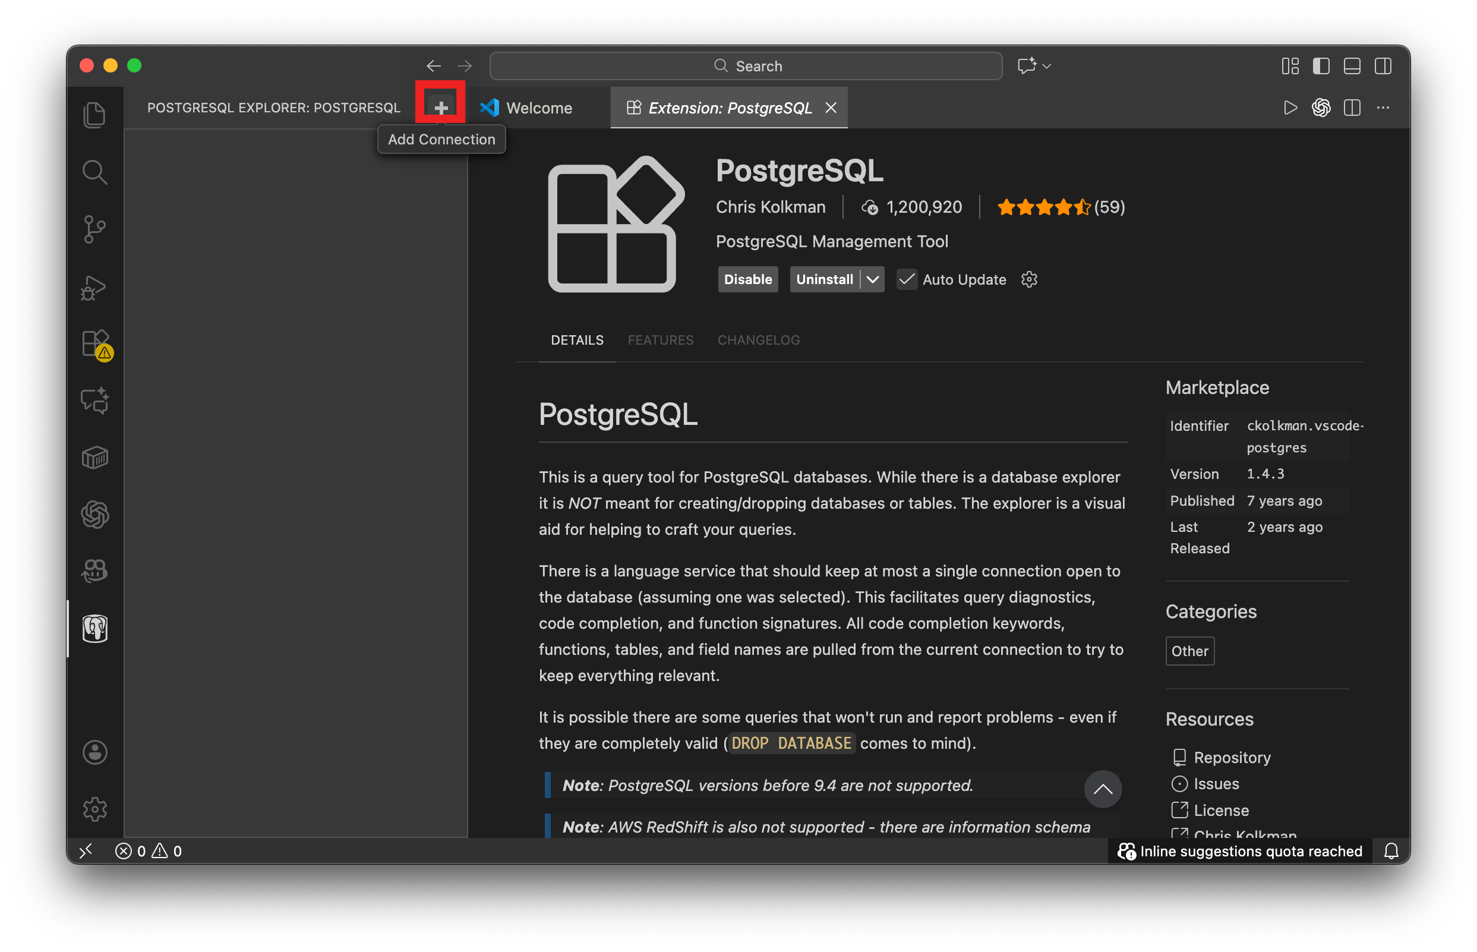Viewport: 1477px width, 952px height.
Task: Switch to the Welcome editor tab
Action: click(538, 108)
